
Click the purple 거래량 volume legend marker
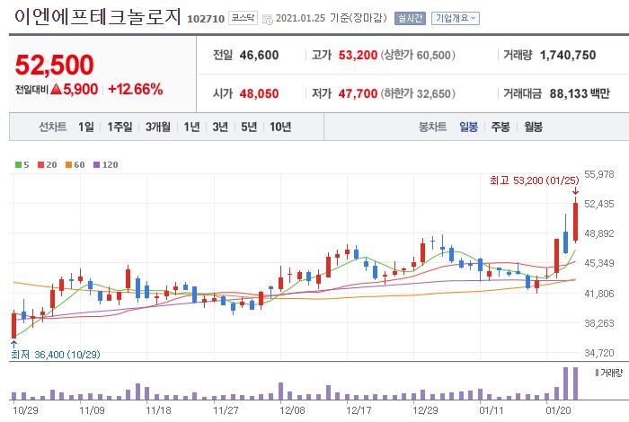(597, 374)
